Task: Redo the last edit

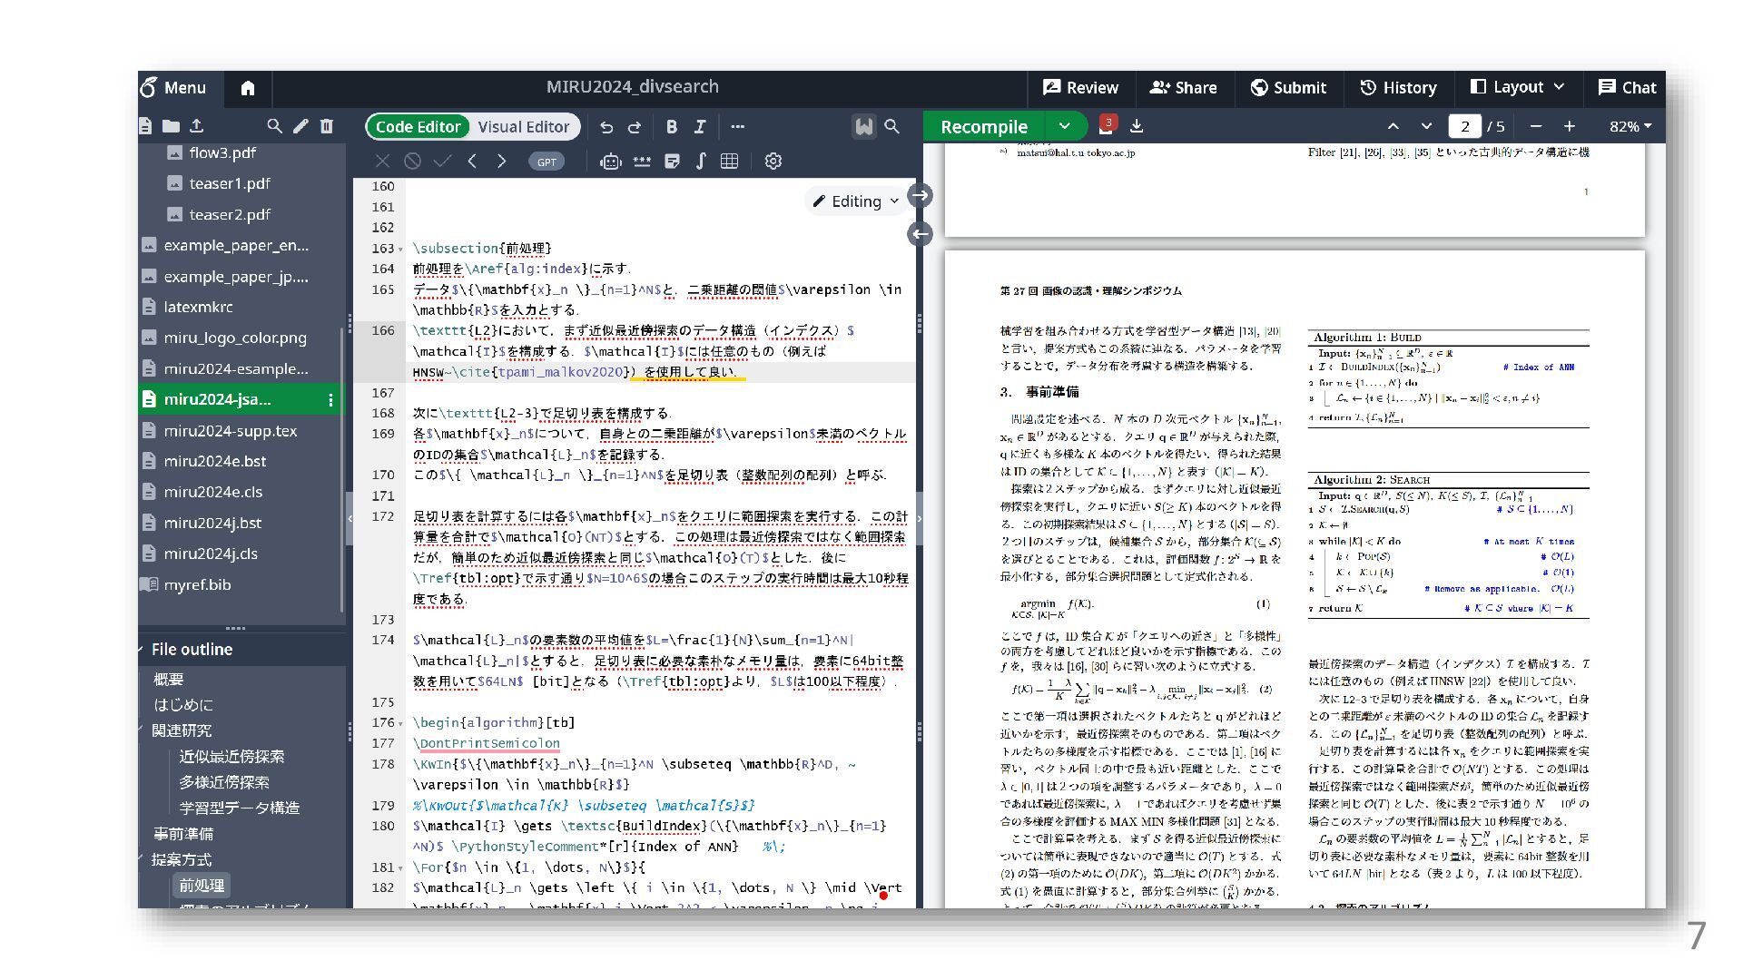Action: tap(635, 127)
